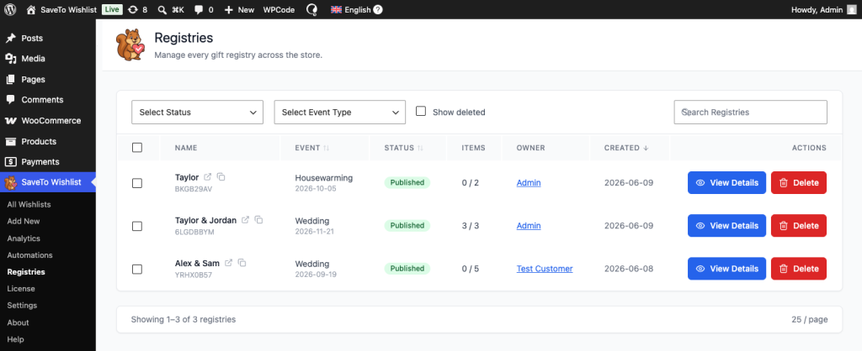862x351 pixels.
Task: Click the SaveTo Wishlist squirrel sidebar icon
Action: (x=10, y=182)
